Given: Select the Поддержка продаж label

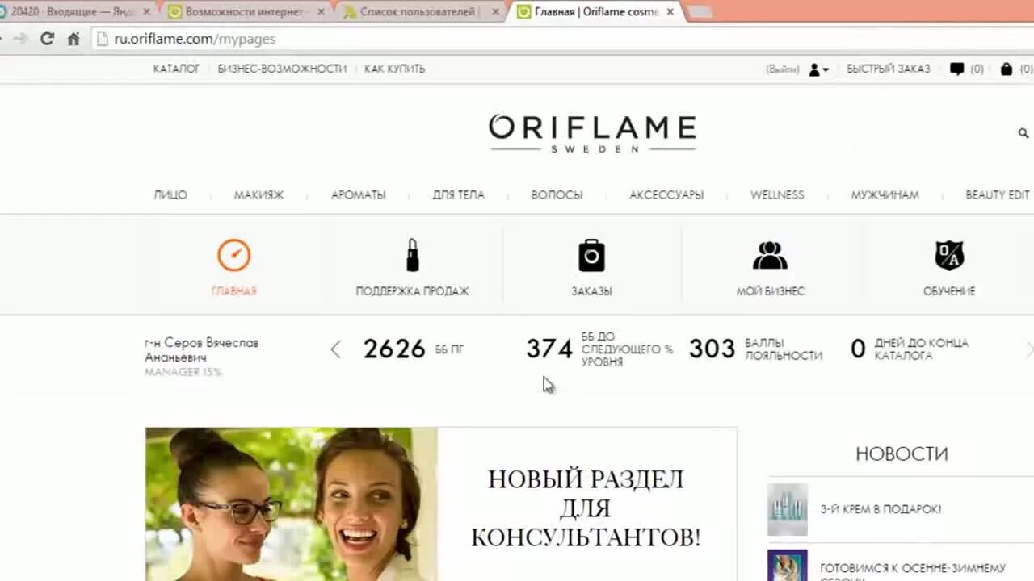Looking at the screenshot, I should coord(412,291).
